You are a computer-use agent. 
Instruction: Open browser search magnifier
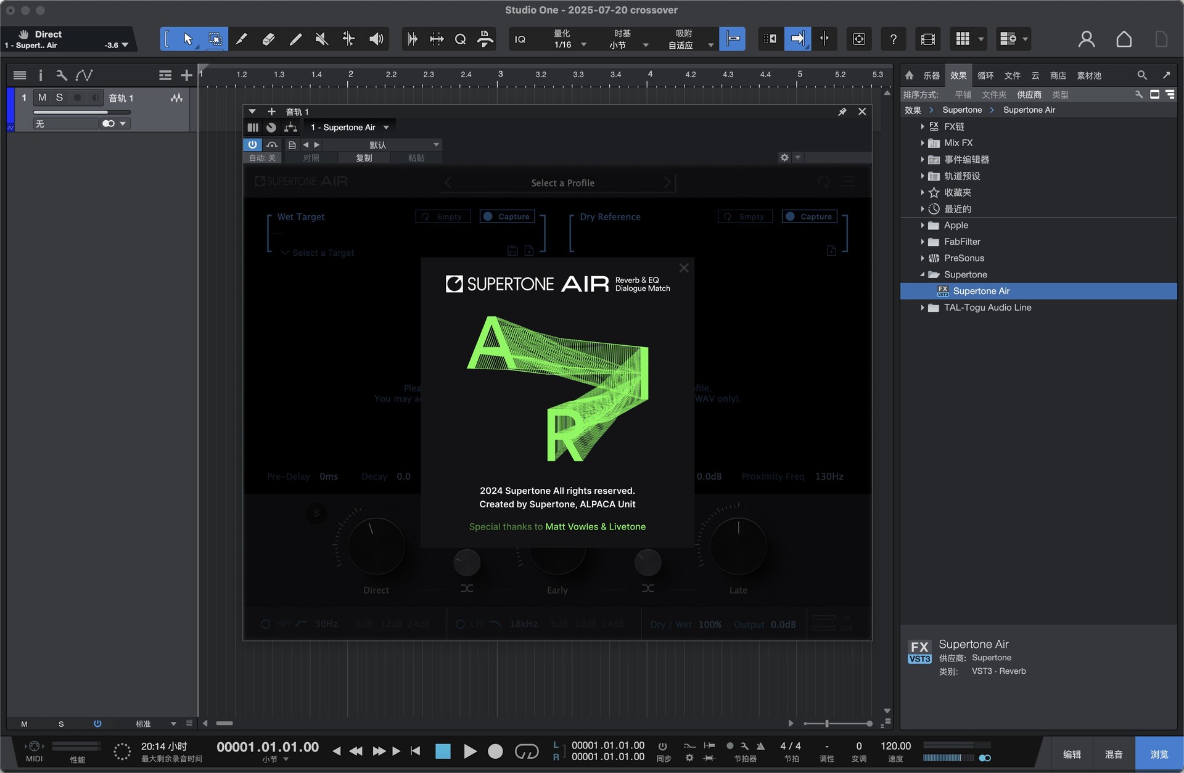click(1142, 75)
